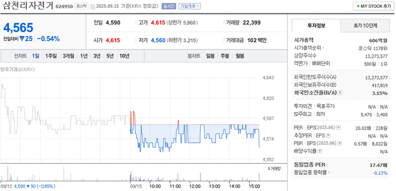Screen dimensions: 396x191
Task: Show the 일봉 candlestick chart
Action: [x=210, y=56]
